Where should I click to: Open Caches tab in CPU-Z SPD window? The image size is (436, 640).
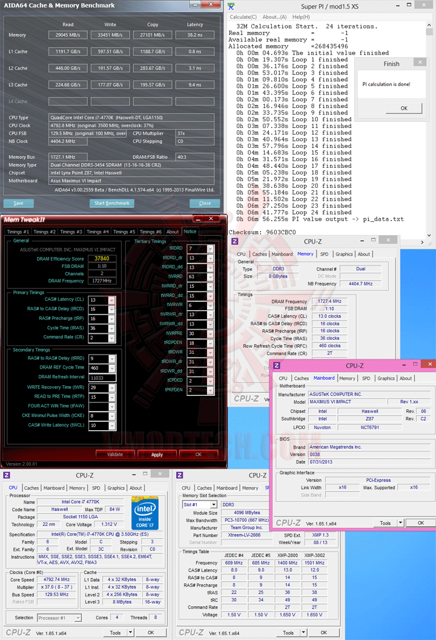pyautogui.click(x=204, y=488)
